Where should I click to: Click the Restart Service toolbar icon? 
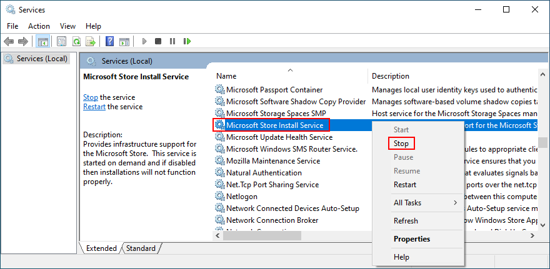click(x=186, y=41)
